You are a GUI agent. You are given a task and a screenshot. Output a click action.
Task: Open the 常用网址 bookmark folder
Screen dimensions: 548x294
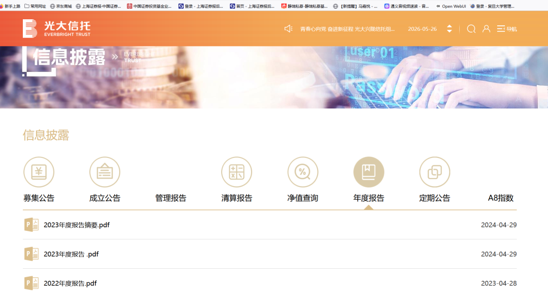tap(35, 6)
